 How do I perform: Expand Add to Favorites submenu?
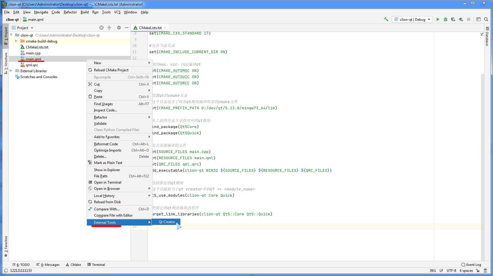(119, 137)
